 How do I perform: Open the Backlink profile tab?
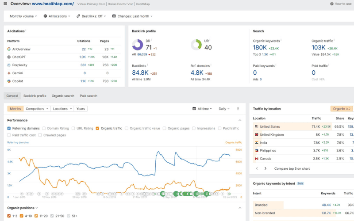tap(35, 96)
